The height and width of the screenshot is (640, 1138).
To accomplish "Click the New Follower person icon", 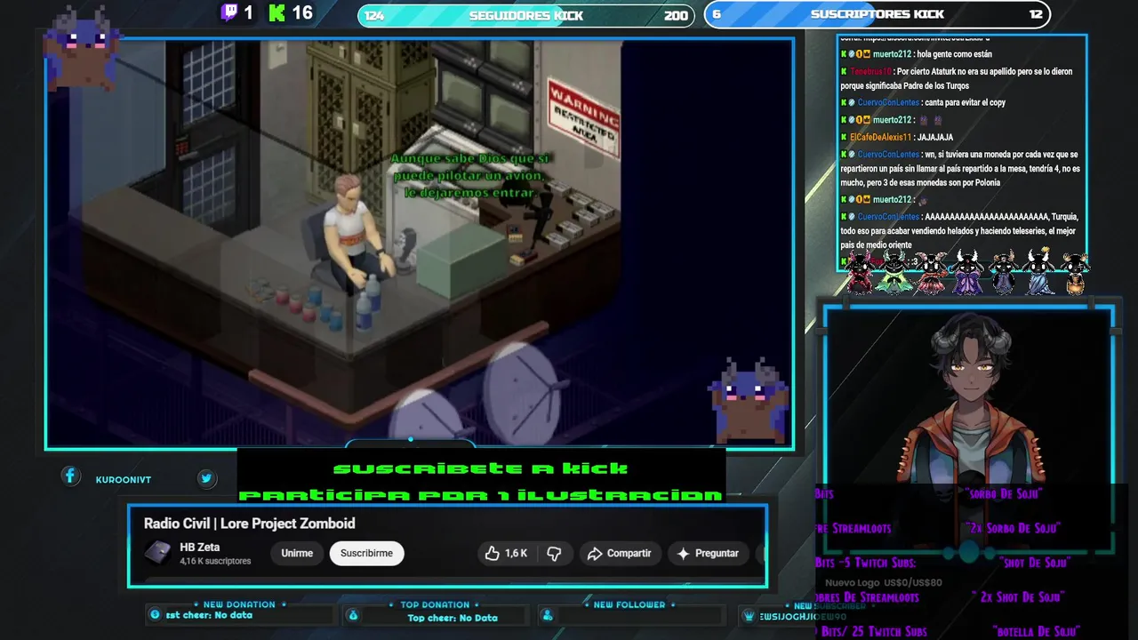I will 548,615.
